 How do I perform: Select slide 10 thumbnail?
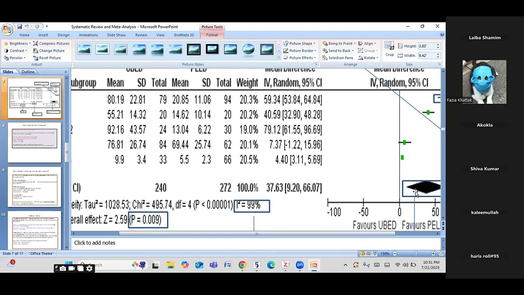(34, 231)
